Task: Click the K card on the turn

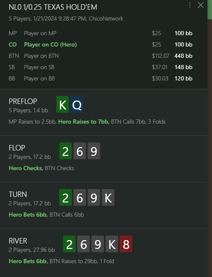Action: pos(108,197)
